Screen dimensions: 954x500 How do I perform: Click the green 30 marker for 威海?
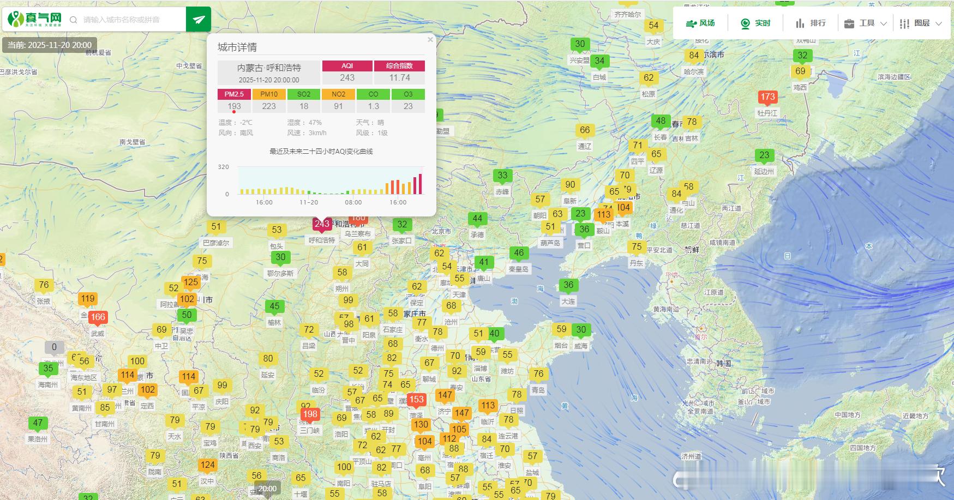pos(581,330)
